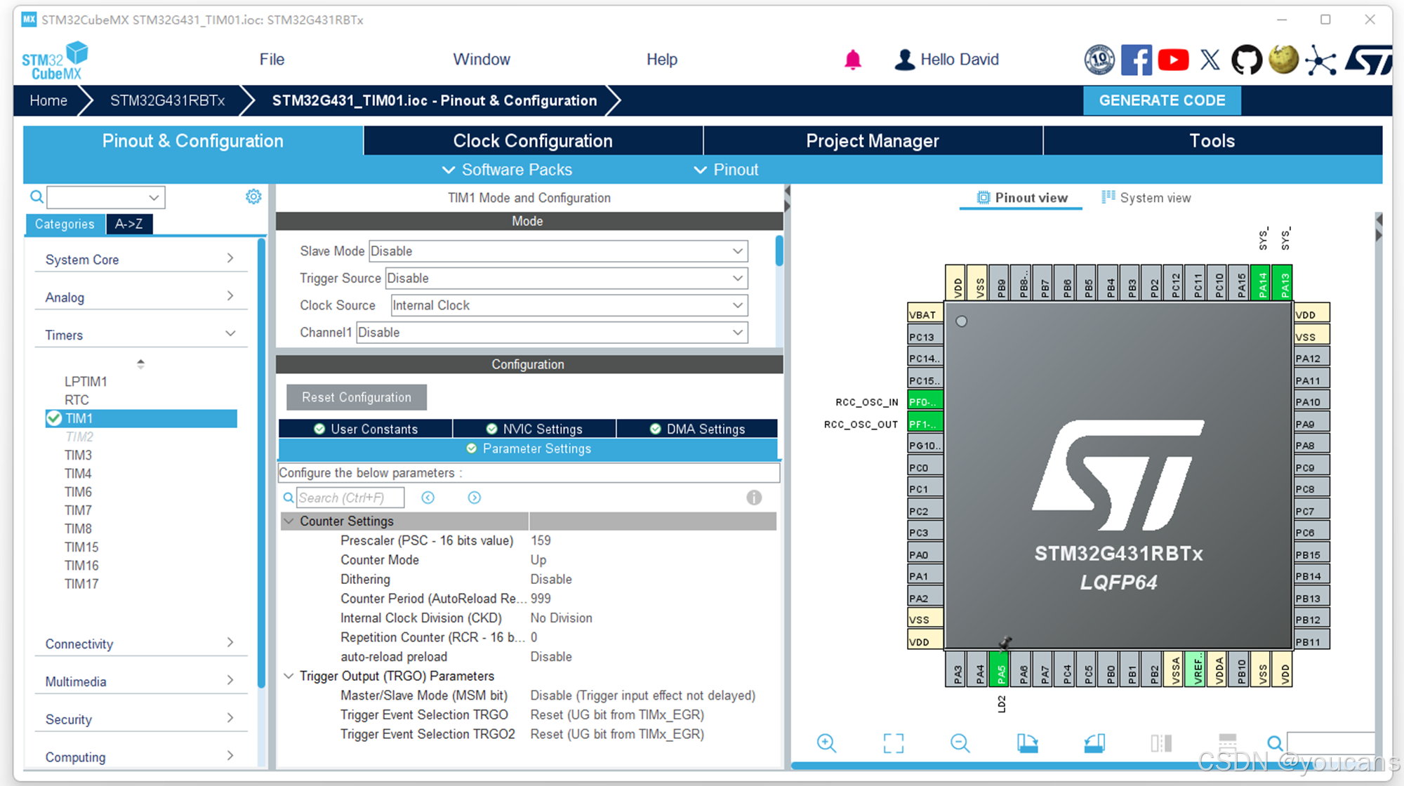Open the GitHub link icon
The height and width of the screenshot is (786, 1404).
click(1247, 60)
